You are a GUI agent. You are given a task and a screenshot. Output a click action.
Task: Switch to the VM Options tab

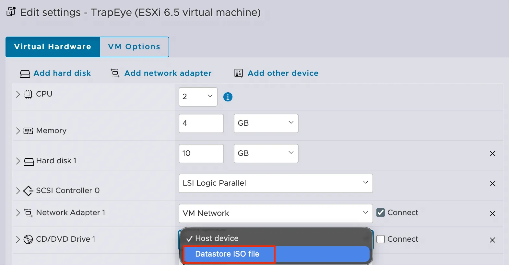(134, 47)
